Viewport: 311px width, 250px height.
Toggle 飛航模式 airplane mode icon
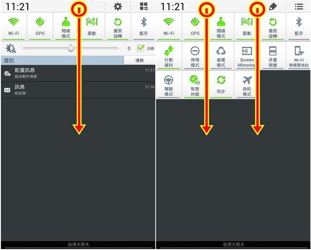(247, 85)
